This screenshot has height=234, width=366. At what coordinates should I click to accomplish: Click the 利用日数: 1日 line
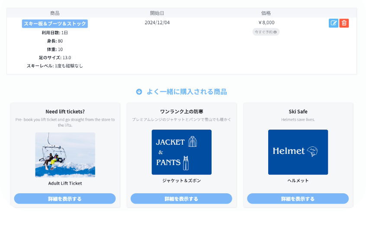coord(55,33)
